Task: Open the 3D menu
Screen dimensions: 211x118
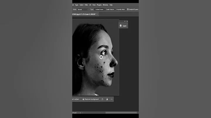Action: (90, 5)
